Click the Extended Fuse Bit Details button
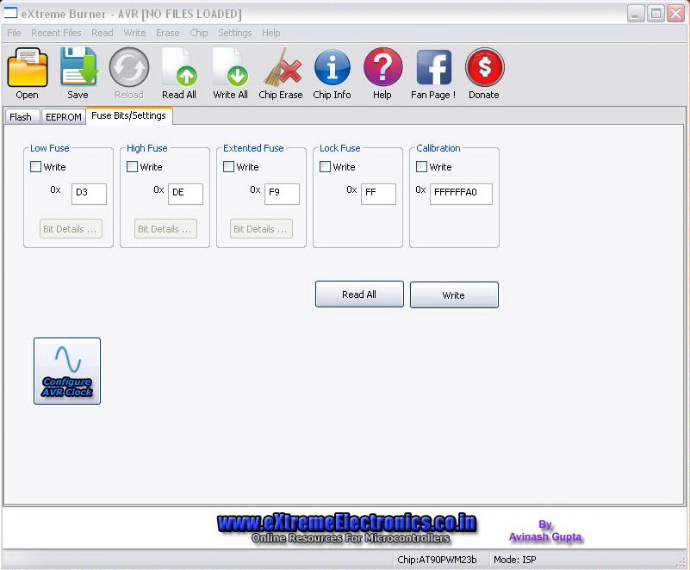Screen dimensions: 690x570 (x=261, y=229)
